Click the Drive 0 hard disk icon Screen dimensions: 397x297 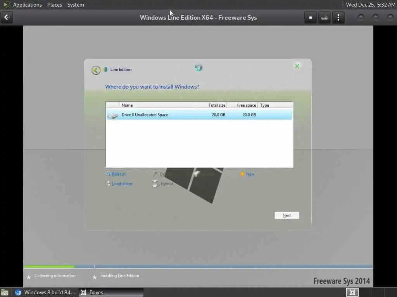point(113,115)
